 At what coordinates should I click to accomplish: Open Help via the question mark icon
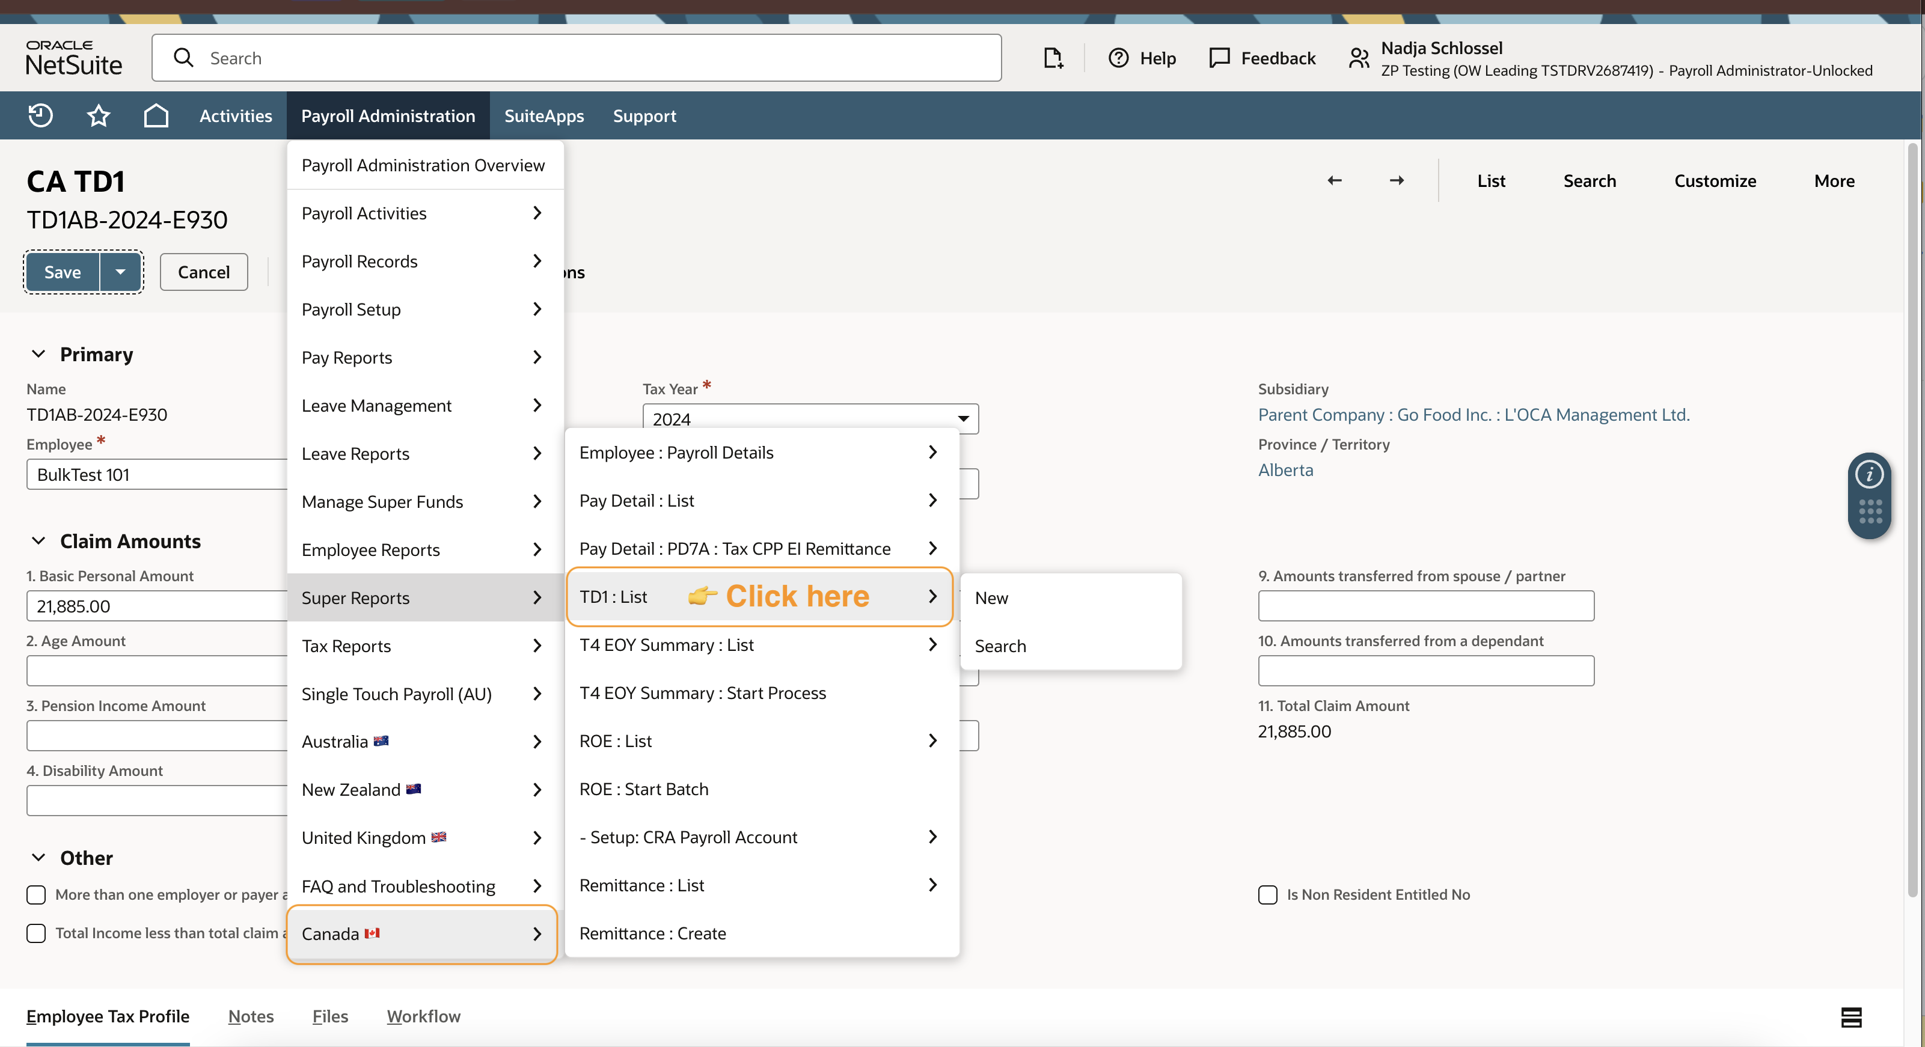(x=1118, y=58)
